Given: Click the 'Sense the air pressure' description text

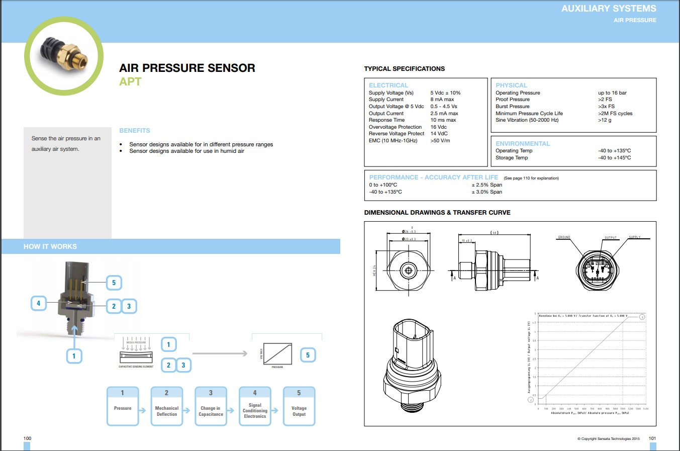Looking at the screenshot, I should (66, 144).
